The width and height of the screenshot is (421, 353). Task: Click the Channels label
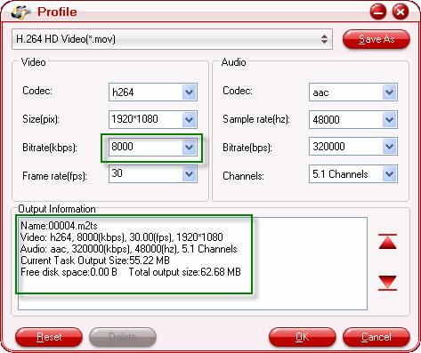[243, 176]
